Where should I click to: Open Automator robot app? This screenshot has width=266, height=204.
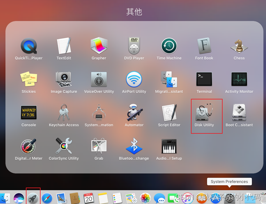point(135,112)
